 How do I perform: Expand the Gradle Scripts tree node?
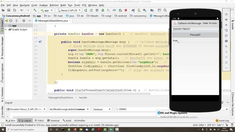click(6, 29)
